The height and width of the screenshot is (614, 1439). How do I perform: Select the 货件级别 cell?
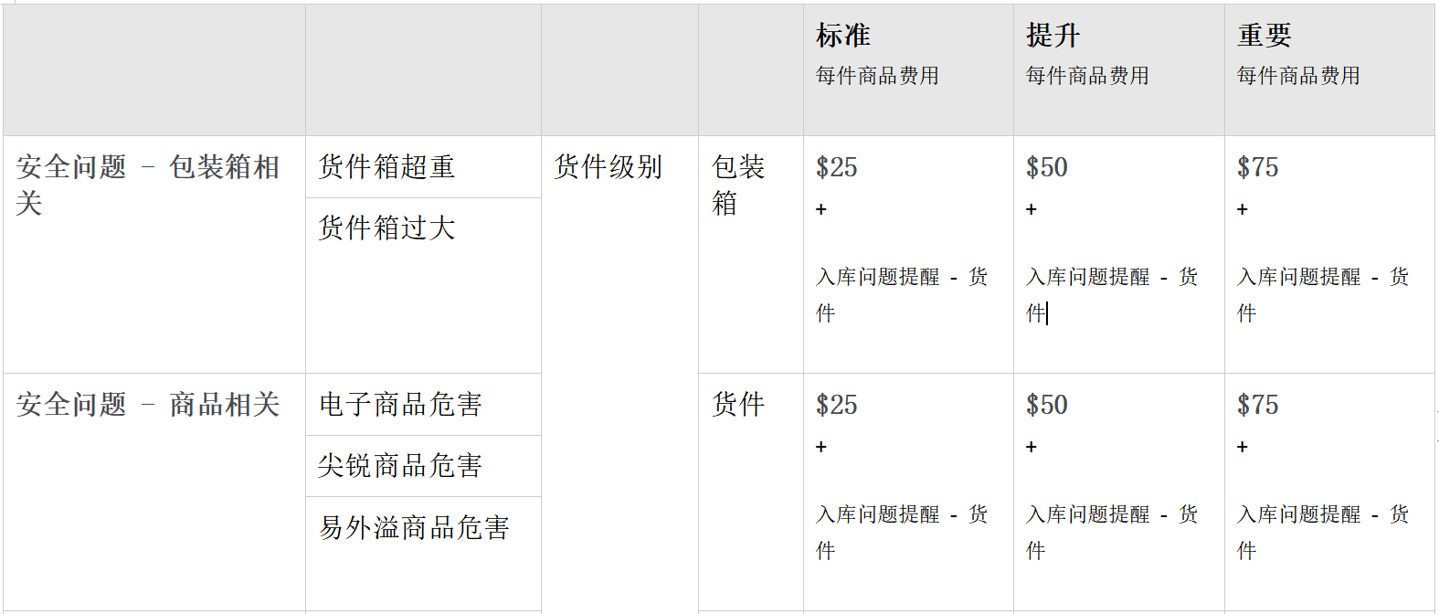619,373
